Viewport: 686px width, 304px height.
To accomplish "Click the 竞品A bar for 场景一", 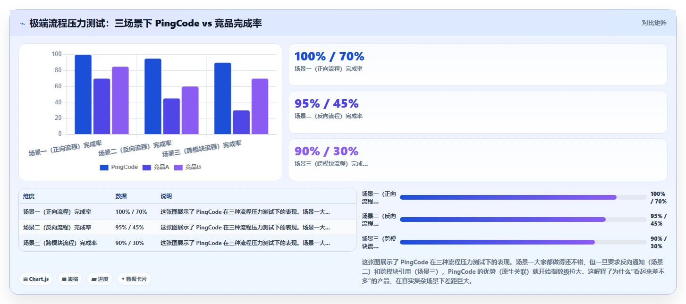I will 102,106.
